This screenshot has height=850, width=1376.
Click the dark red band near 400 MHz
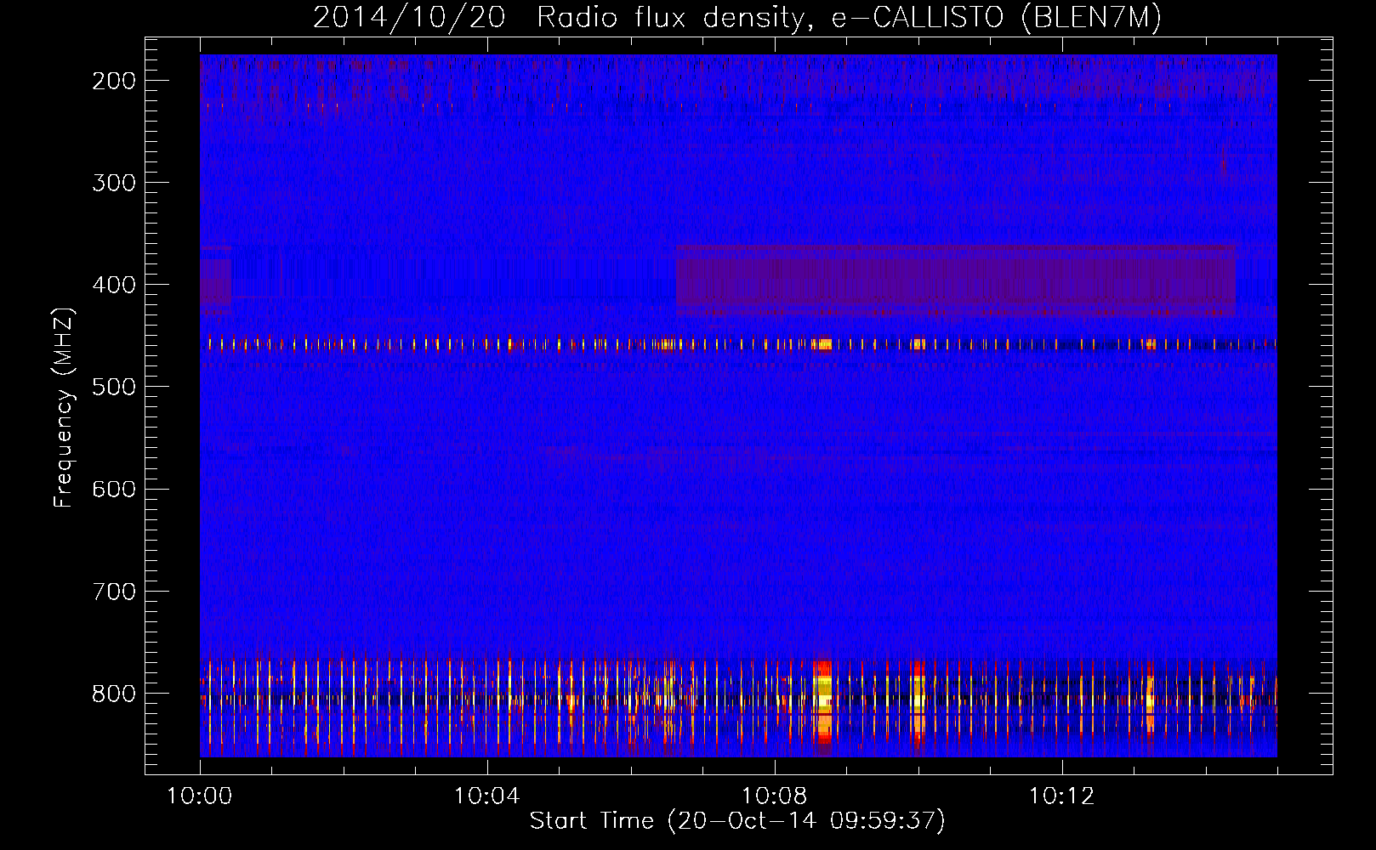(x=956, y=280)
